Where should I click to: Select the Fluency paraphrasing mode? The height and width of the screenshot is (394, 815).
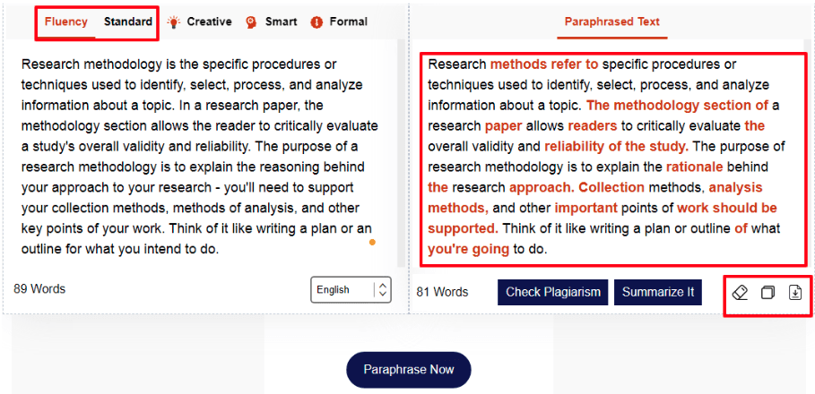tap(66, 21)
